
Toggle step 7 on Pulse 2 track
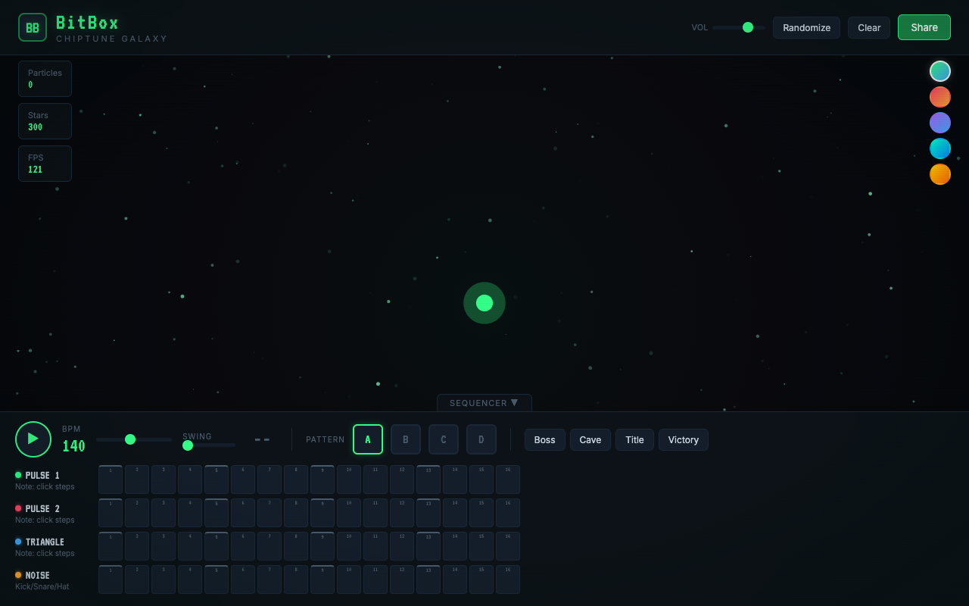tap(270, 513)
